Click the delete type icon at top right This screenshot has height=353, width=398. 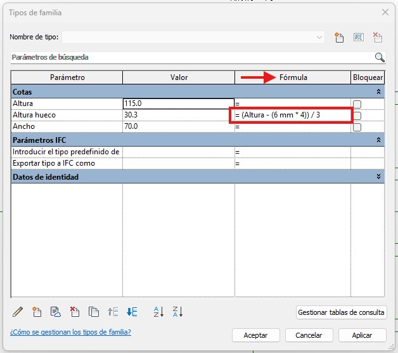point(378,37)
